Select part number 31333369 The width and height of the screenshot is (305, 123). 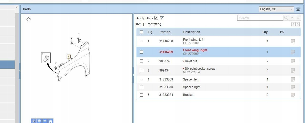pos(166,79)
